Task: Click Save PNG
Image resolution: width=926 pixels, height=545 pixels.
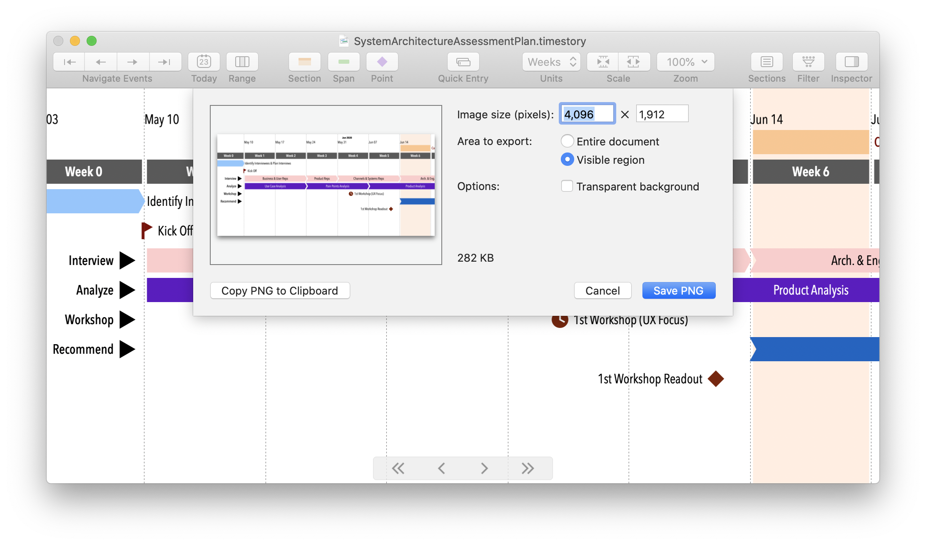Action: click(679, 290)
